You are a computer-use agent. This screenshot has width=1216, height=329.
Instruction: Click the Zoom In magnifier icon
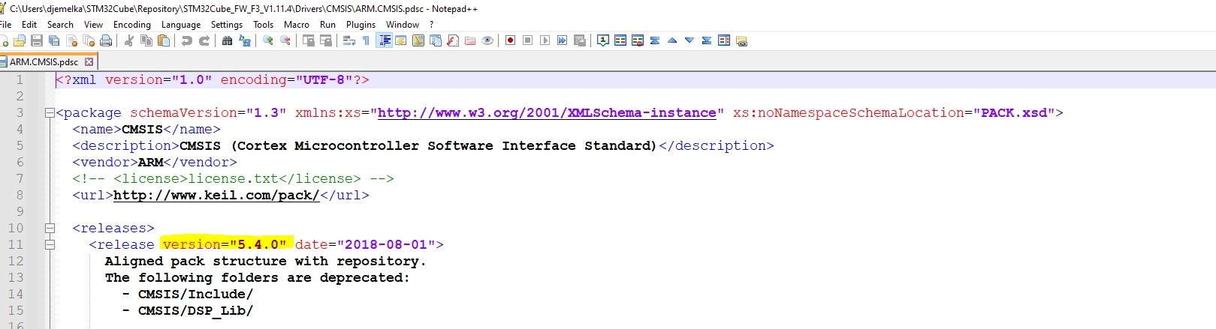[268, 40]
